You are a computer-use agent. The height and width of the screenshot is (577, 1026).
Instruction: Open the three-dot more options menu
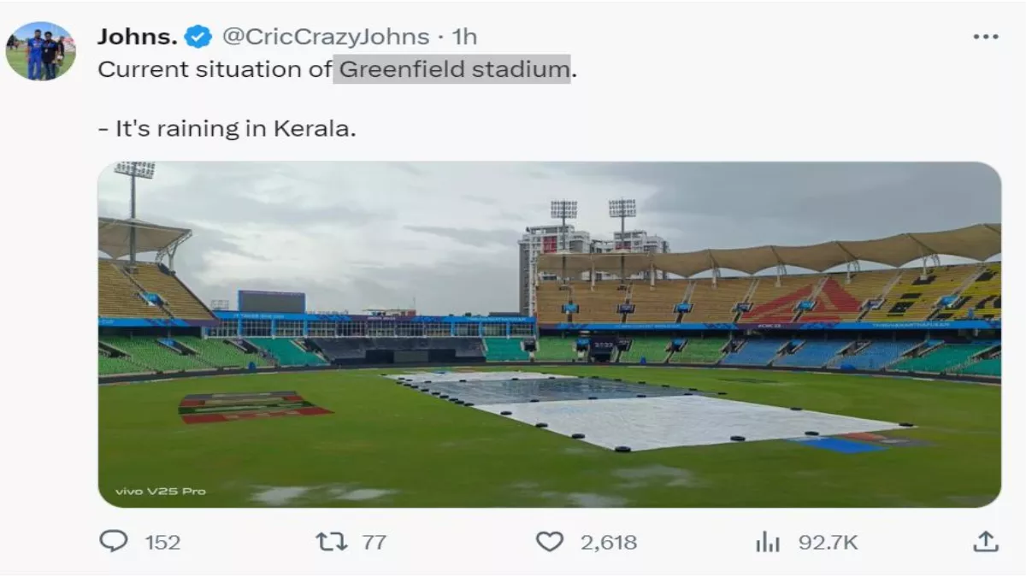tap(986, 37)
